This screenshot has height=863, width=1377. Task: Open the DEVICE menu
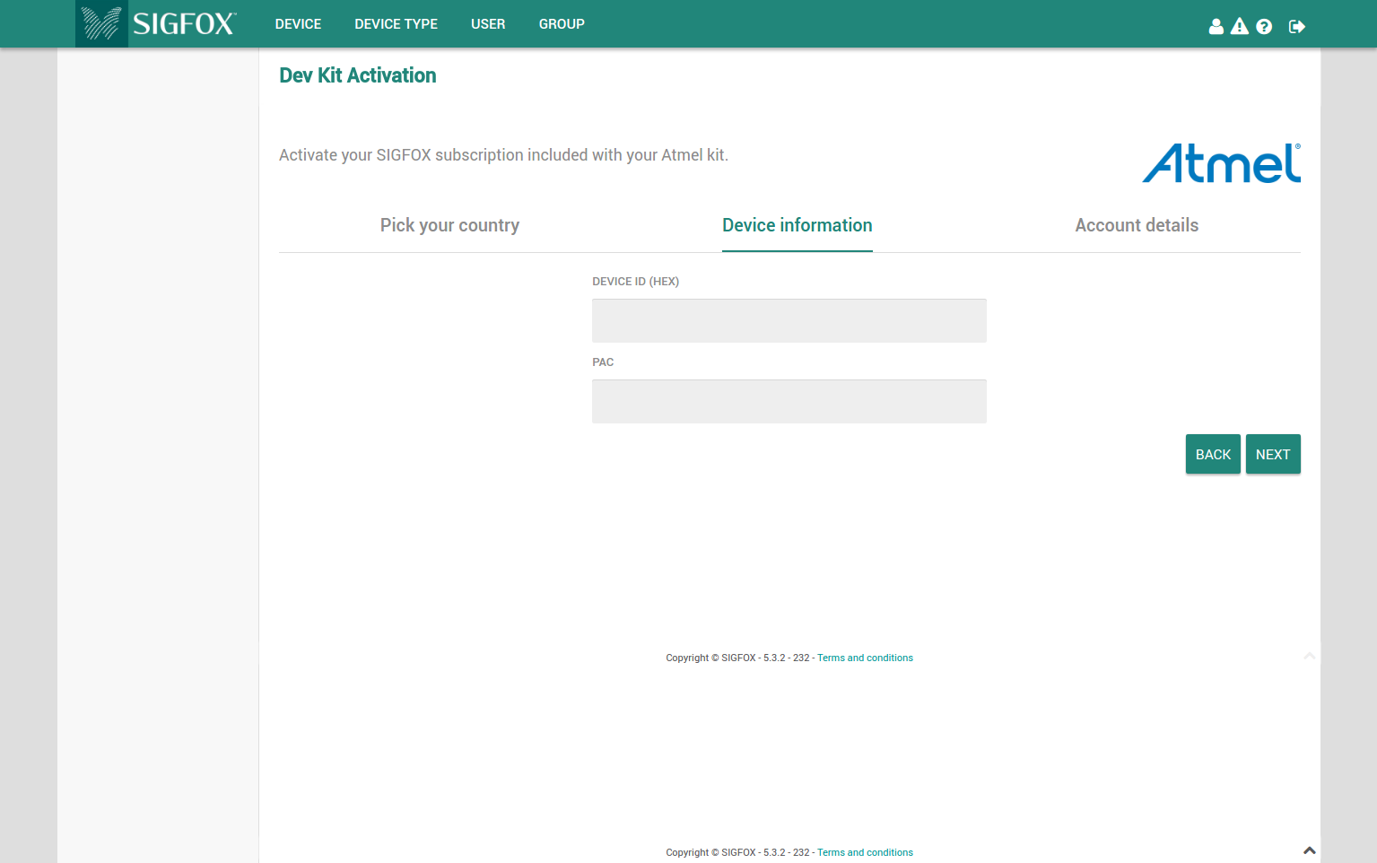pos(298,24)
